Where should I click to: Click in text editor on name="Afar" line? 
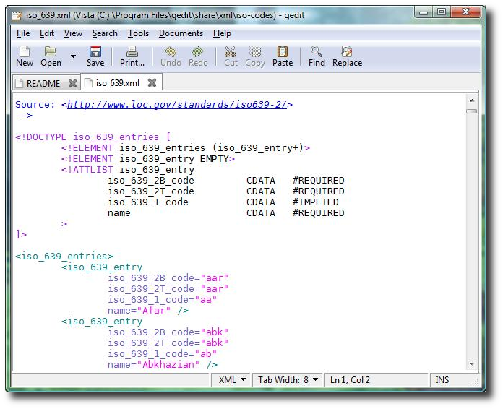(x=148, y=311)
